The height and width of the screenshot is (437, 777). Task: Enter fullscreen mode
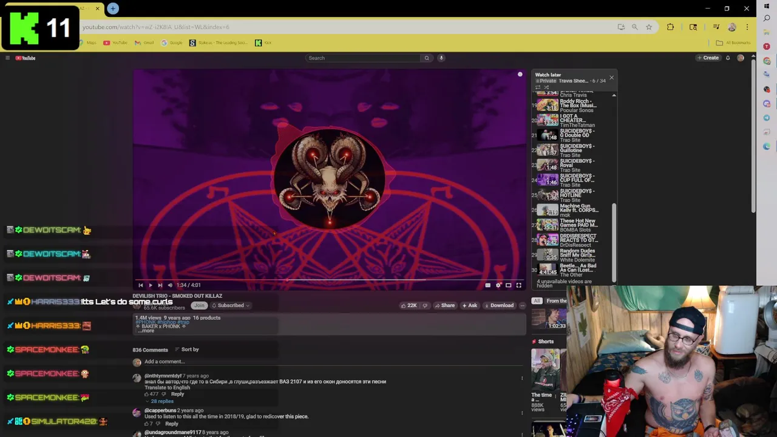click(x=518, y=285)
